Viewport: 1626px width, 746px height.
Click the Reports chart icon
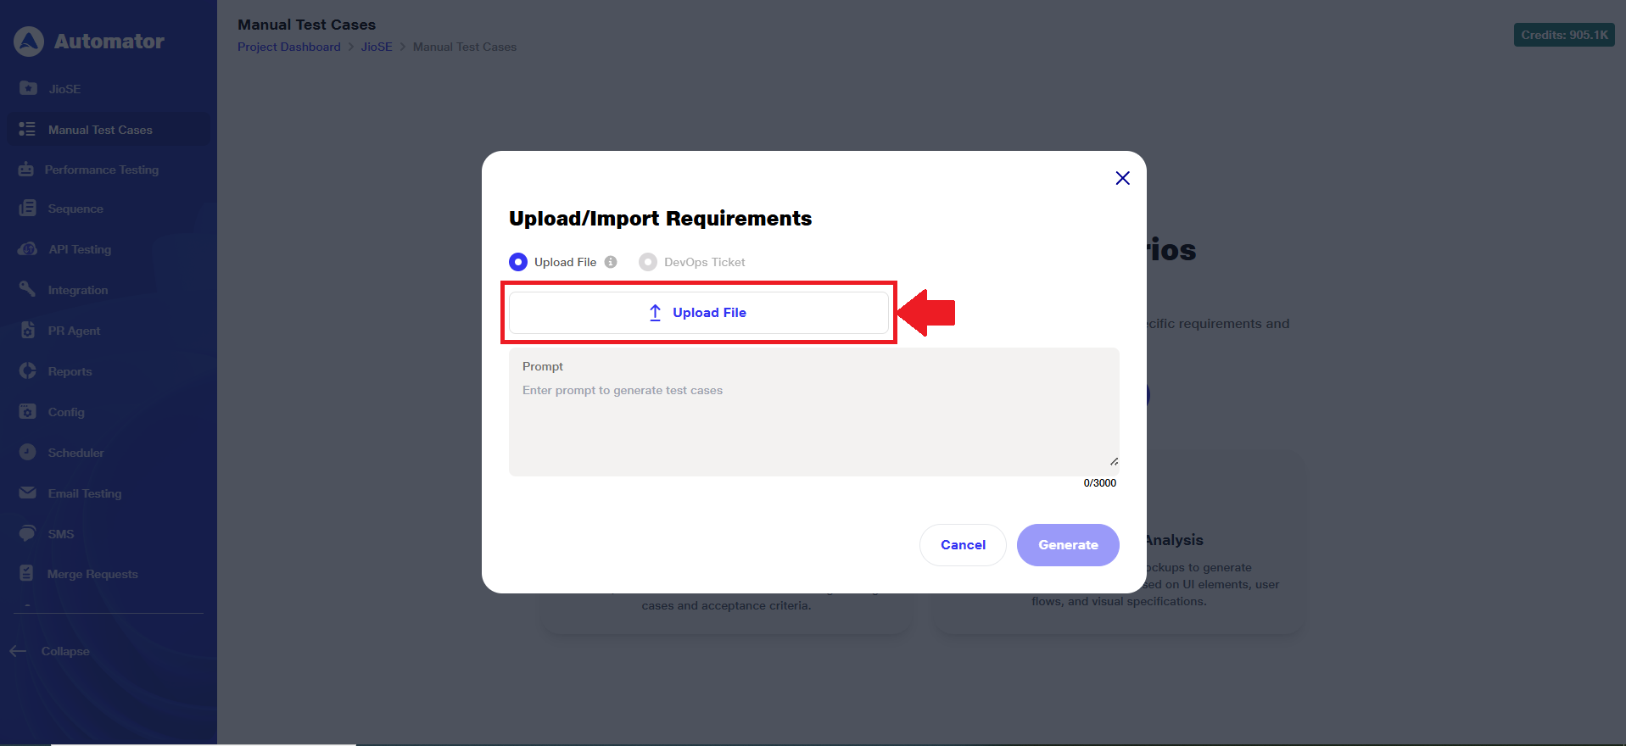28,371
